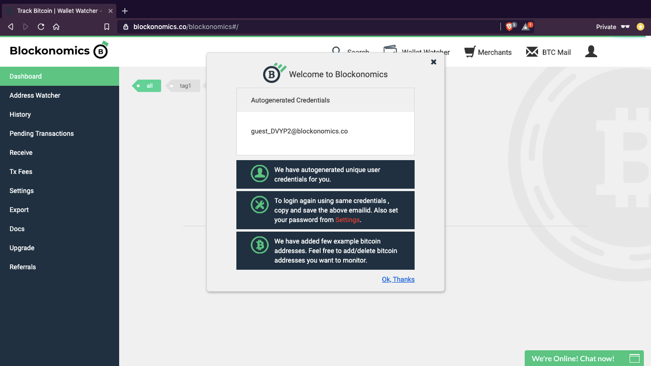Go to browser home page
The image size is (651, 366).
click(56, 27)
